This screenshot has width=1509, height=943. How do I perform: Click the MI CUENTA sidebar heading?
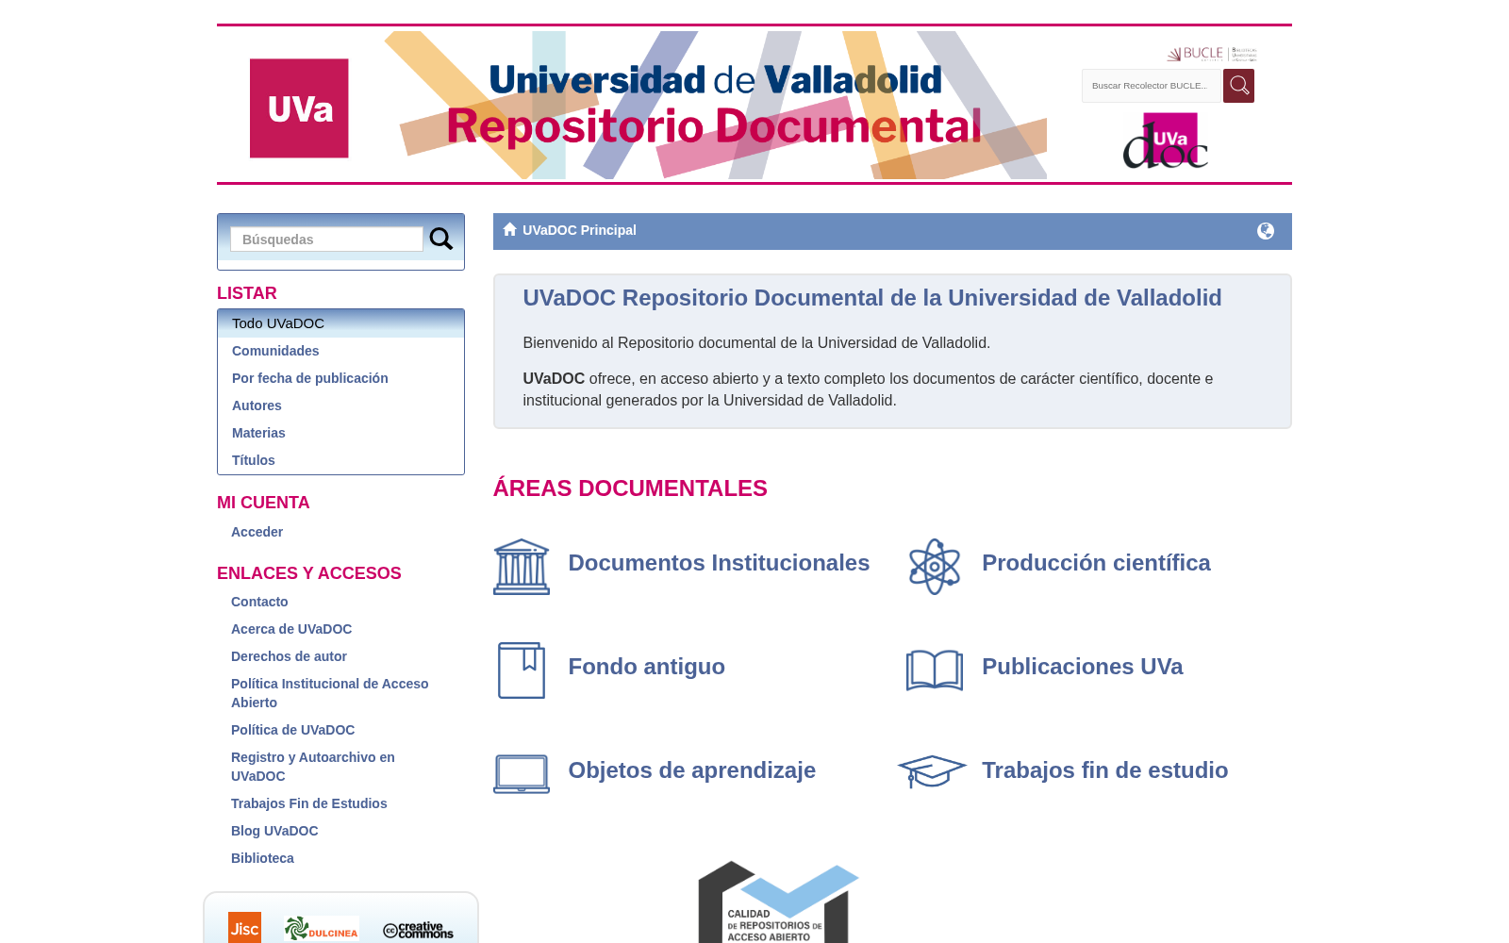click(263, 503)
